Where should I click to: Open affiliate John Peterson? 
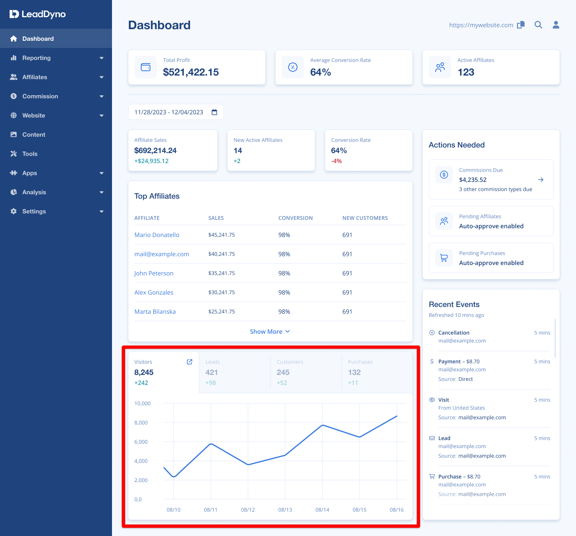[x=154, y=273]
